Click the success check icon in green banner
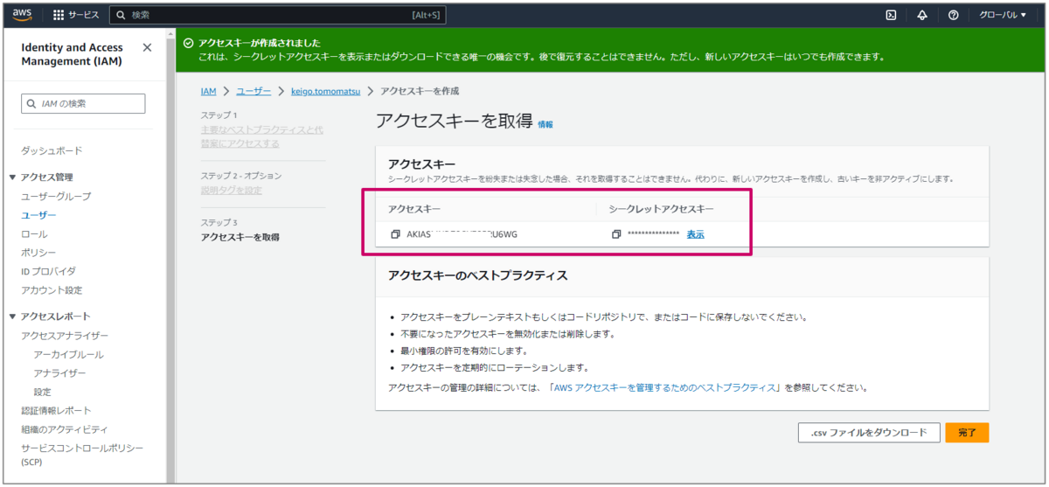This screenshot has height=487, width=1049. click(188, 43)
